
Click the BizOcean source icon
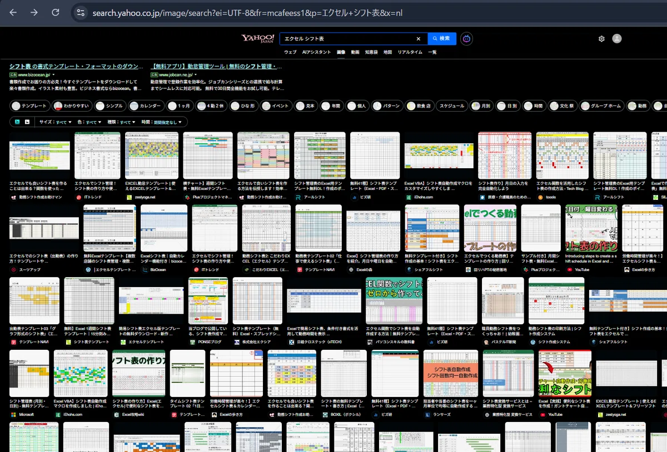tap(145, 269)
